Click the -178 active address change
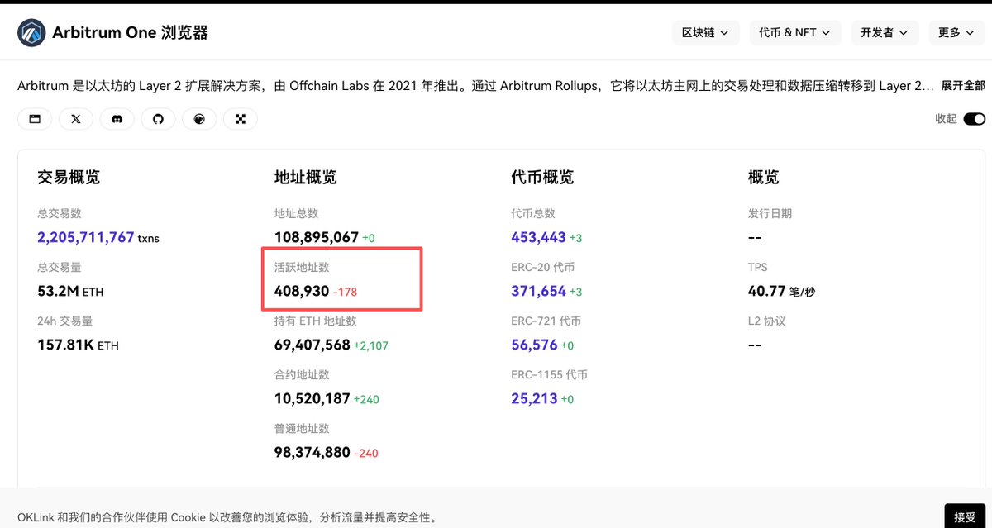The width and height of the screenshot is (992, 528). point(346,292)
